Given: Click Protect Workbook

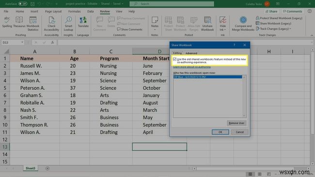Looking at the screenshot, I should [180, 24].
